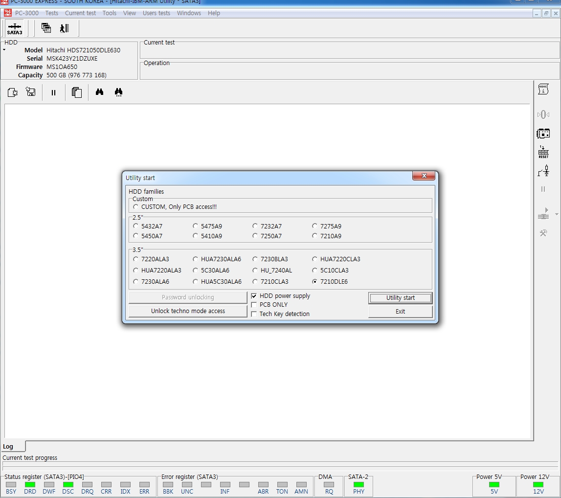
Task: Open the Users tests menu
Action: click(157, 13)
